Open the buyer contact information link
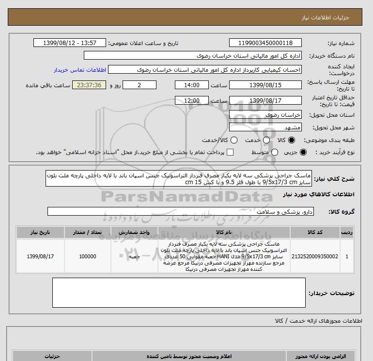Viewport: 373px width, 361px height. (80, 70)
